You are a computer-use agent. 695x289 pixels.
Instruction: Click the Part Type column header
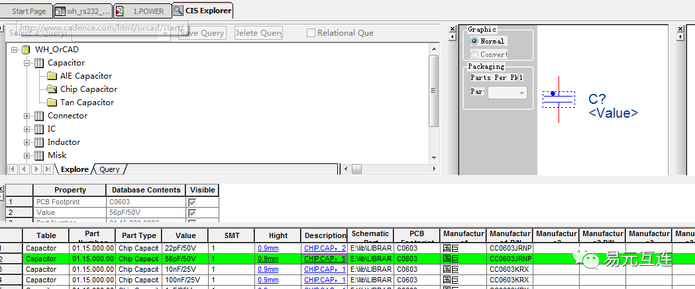tap(138, 235)
